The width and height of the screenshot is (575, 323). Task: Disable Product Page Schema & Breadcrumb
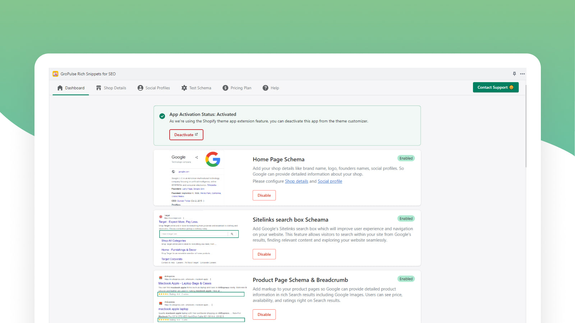pos(264,314)
